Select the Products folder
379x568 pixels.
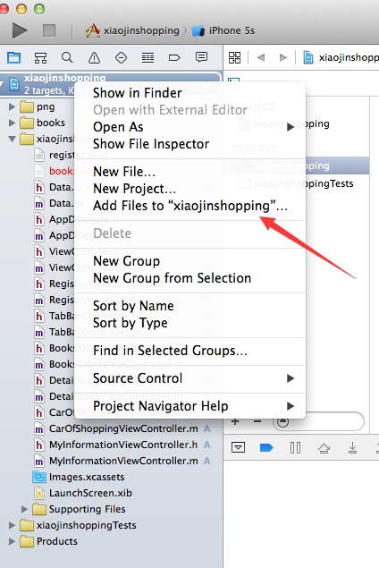[49, 541]
